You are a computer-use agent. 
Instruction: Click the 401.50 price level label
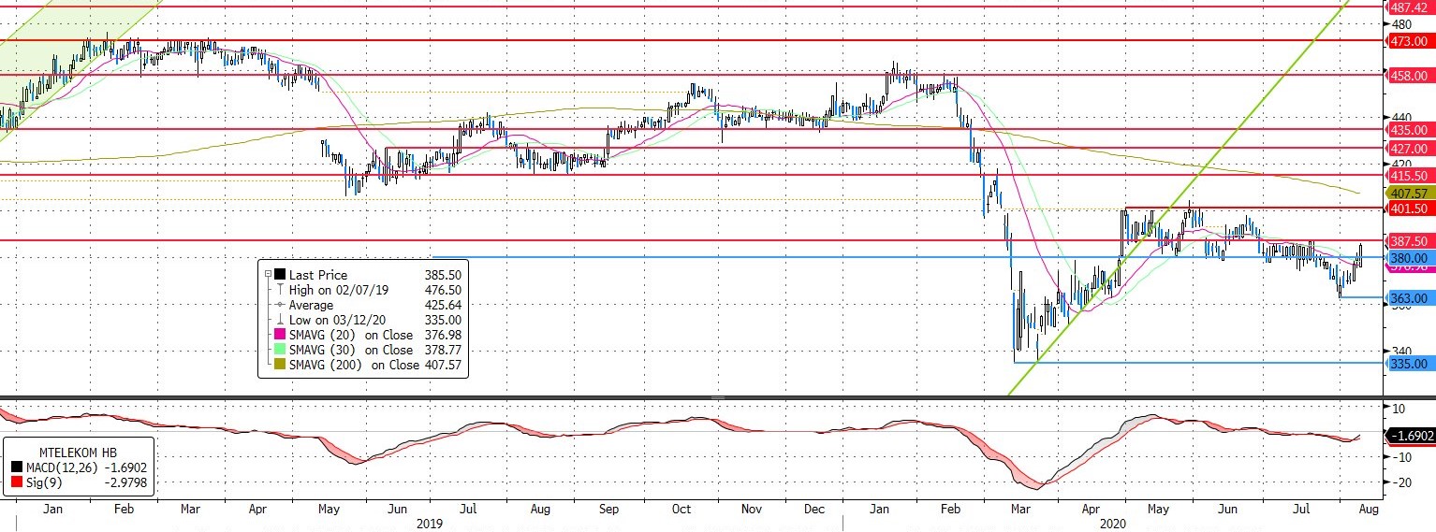tap(1410, 209)
